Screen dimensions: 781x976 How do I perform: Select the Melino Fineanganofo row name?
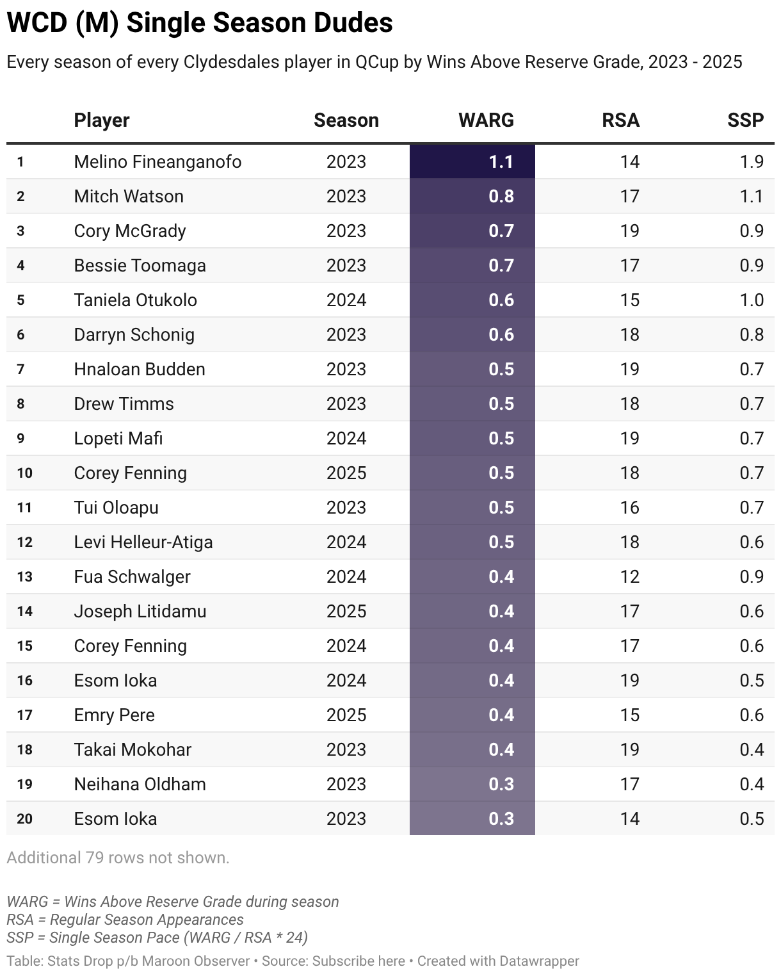(x=157, y=161)
